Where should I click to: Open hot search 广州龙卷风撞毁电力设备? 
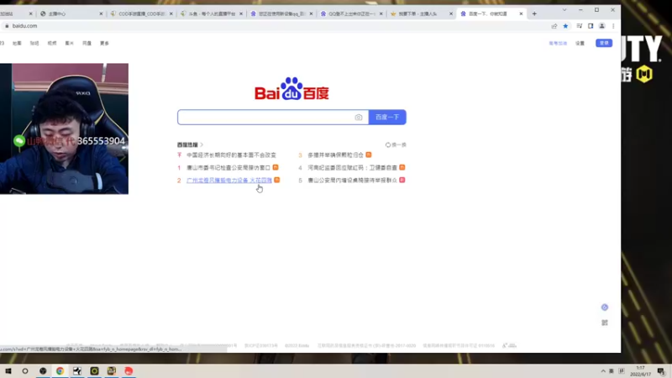pos(229,180)
